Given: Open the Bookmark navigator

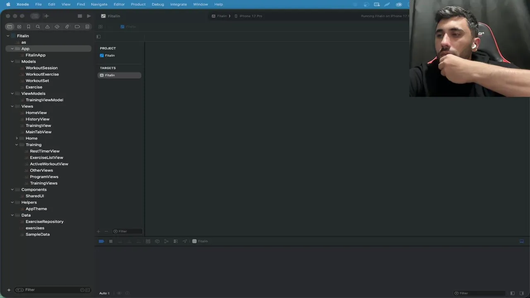Looking at the screenshot, I should click(x=29, y=26).
